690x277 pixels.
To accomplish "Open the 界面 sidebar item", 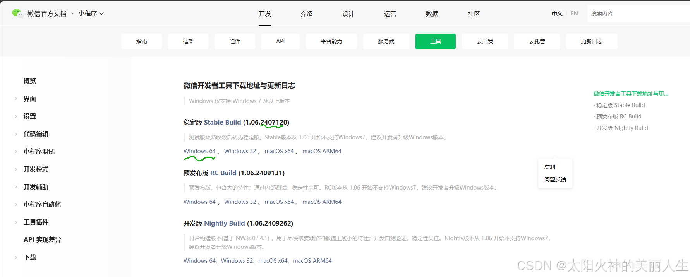I will coord(30,99).
